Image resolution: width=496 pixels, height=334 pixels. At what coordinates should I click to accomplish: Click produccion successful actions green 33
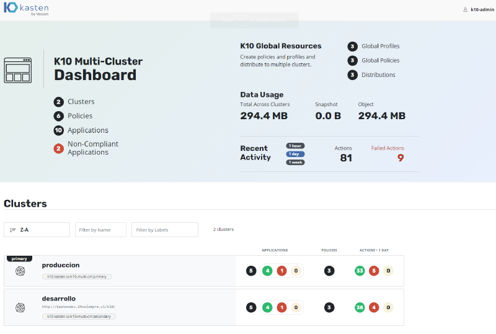tap(360, 271)
